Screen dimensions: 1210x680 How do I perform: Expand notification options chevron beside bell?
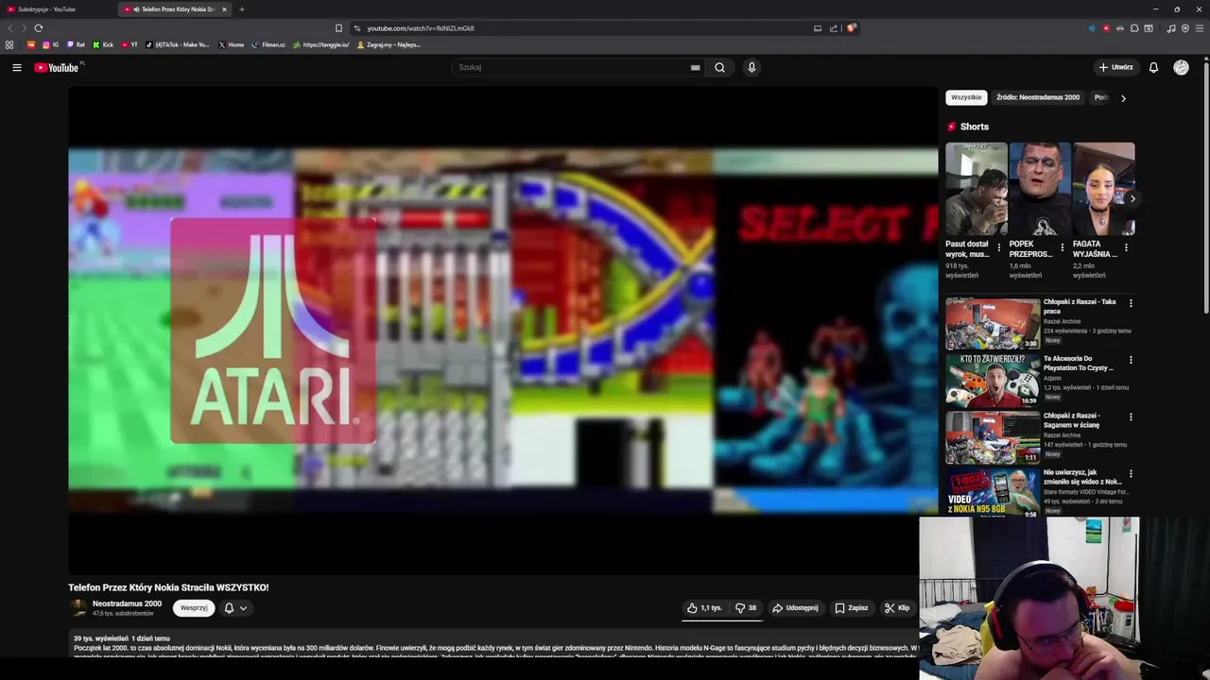tap(243, 608)
